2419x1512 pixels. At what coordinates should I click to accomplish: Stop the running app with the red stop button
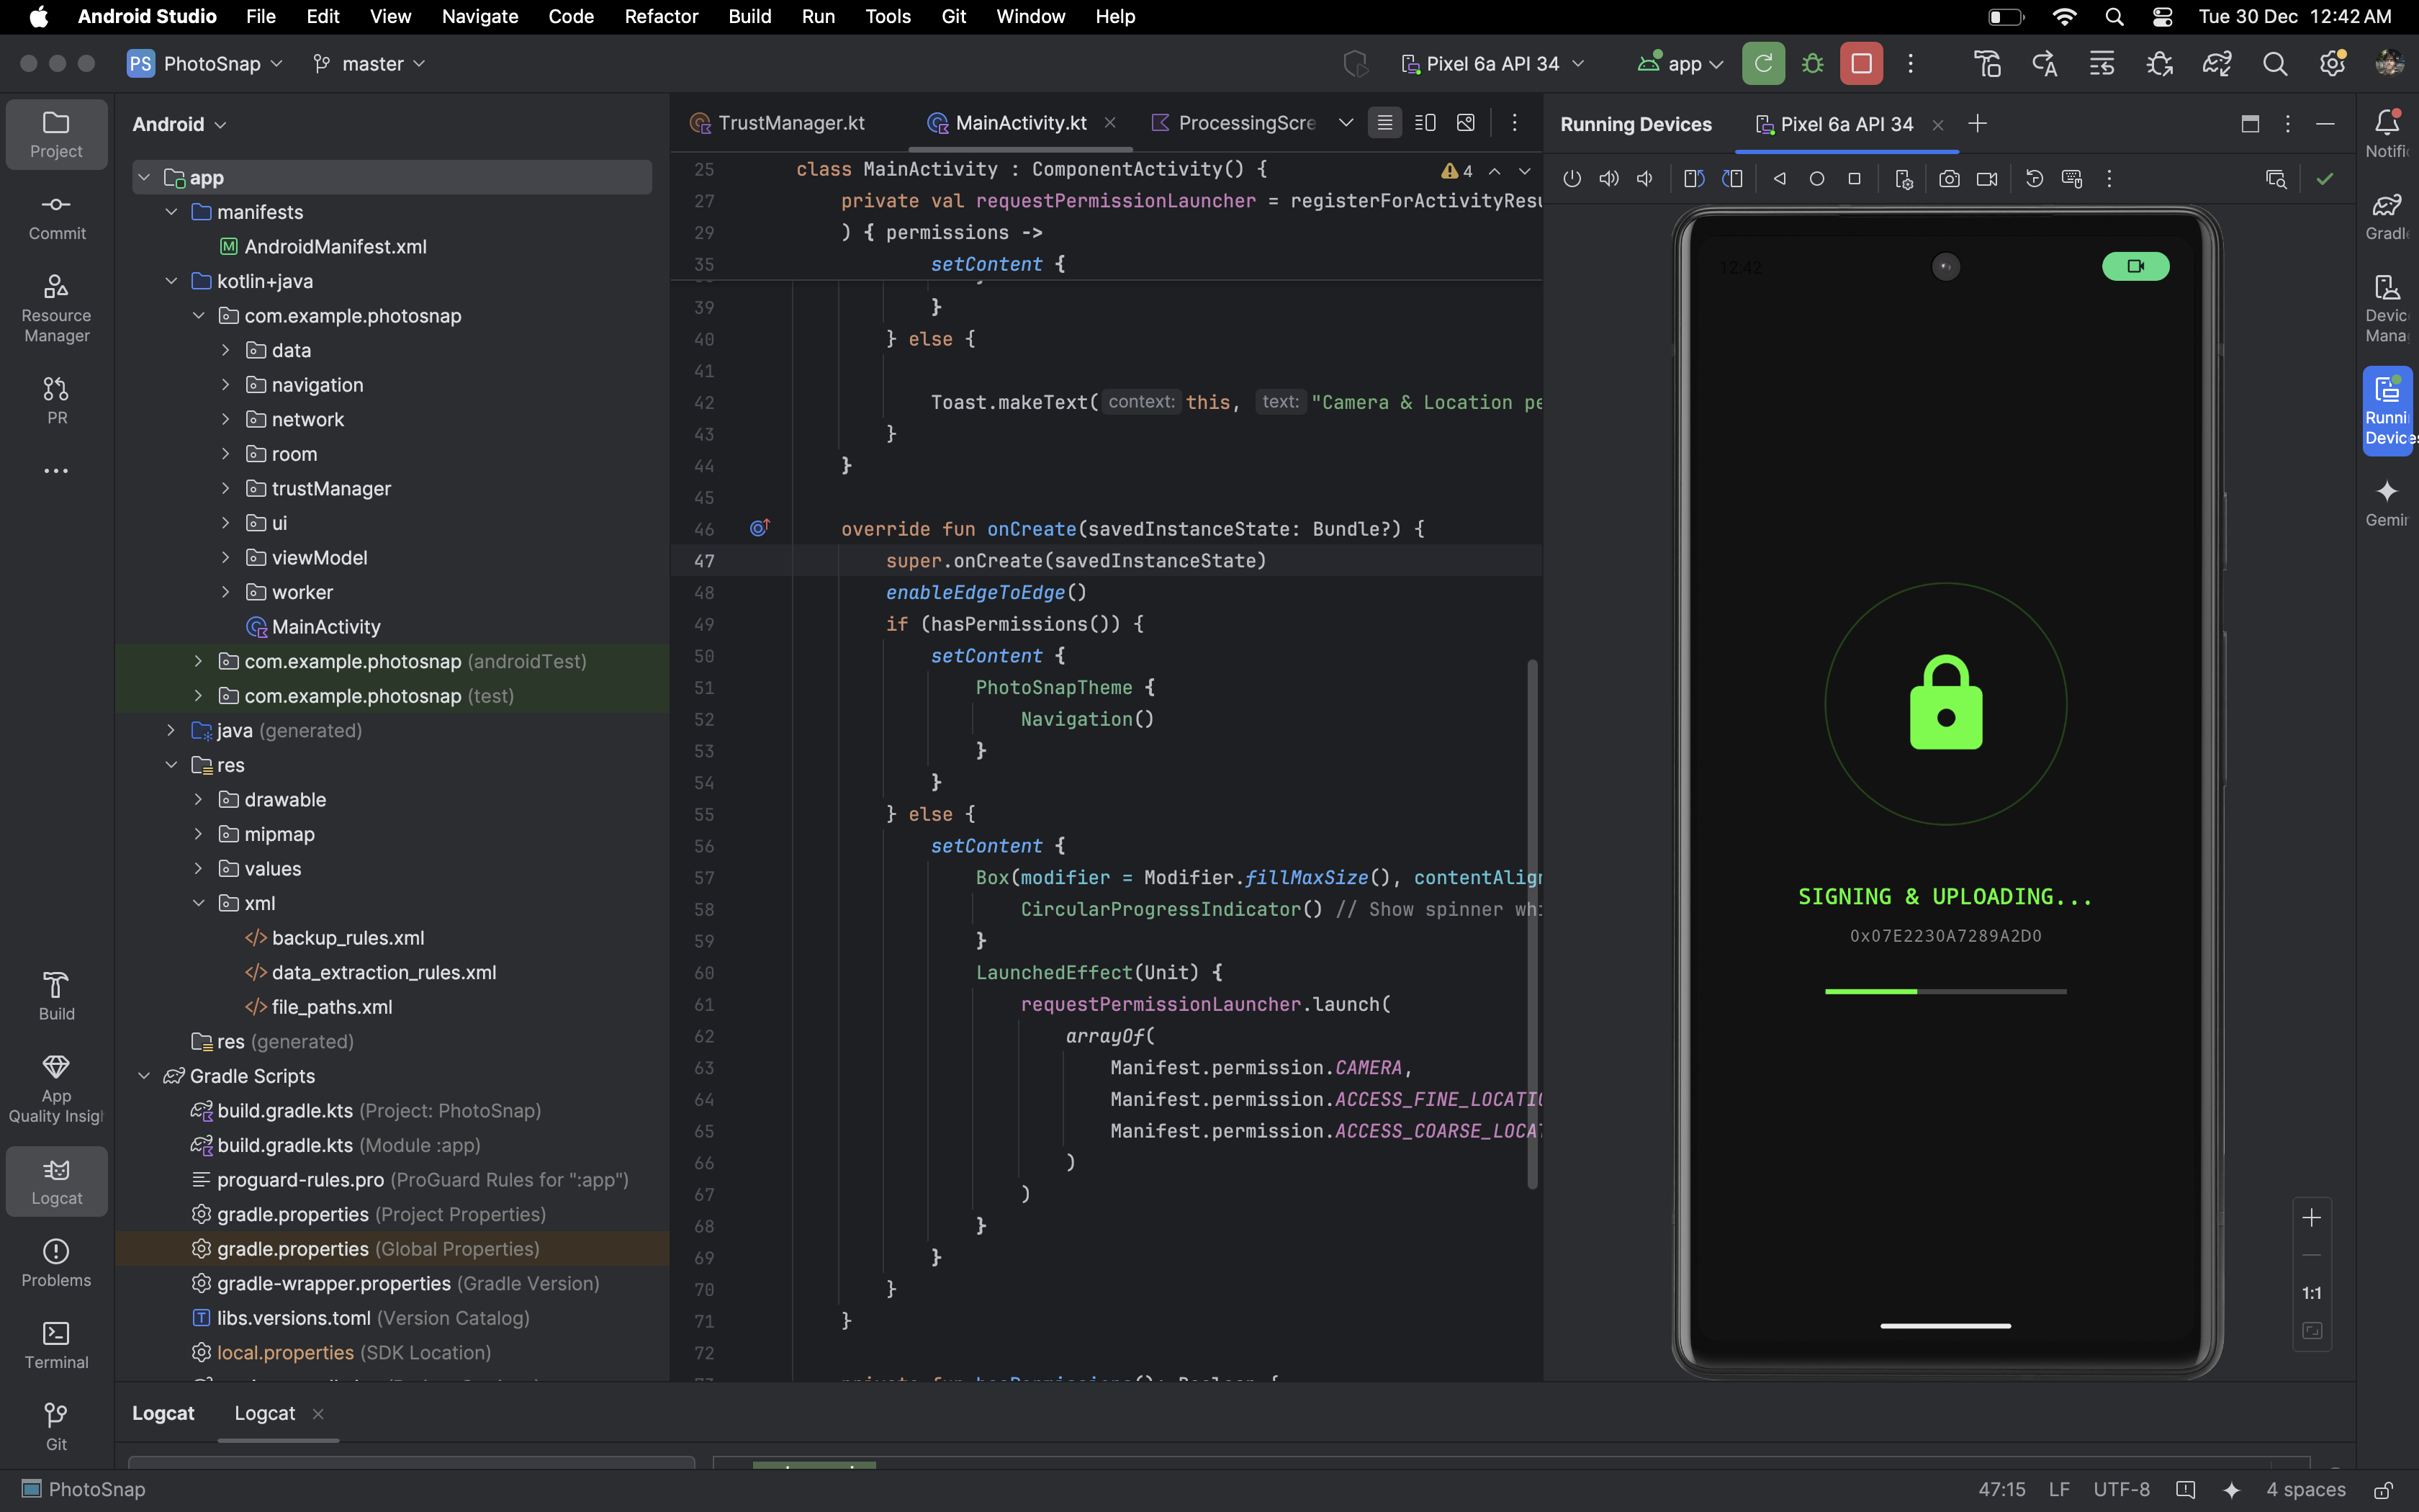1860,64
